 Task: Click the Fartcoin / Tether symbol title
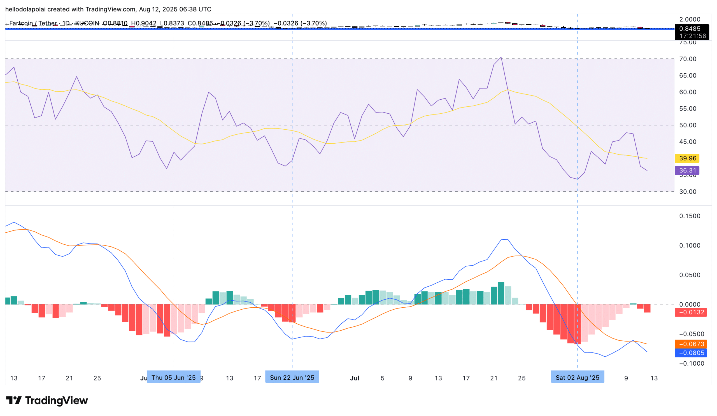point(33,23)
